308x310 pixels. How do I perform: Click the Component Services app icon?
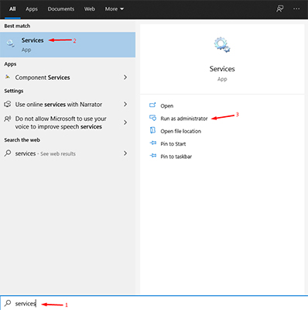(8, 77)
